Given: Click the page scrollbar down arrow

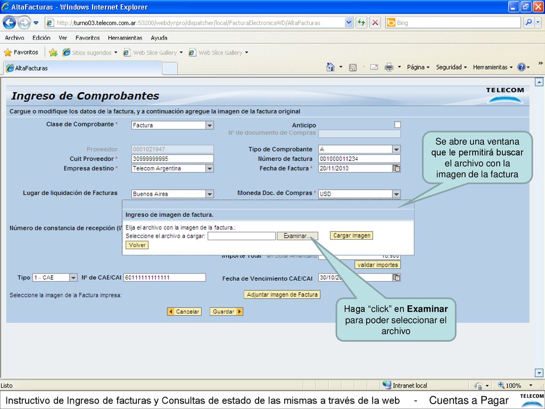Looking at the screenshot, I should (x=539, y=373).
